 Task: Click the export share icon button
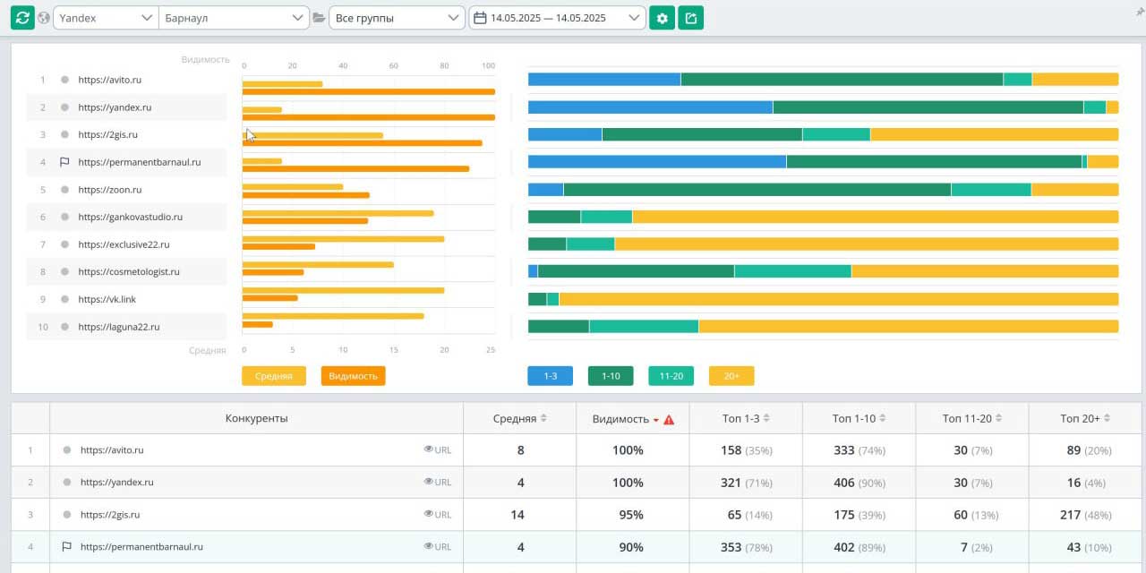[x=690, y=18]
